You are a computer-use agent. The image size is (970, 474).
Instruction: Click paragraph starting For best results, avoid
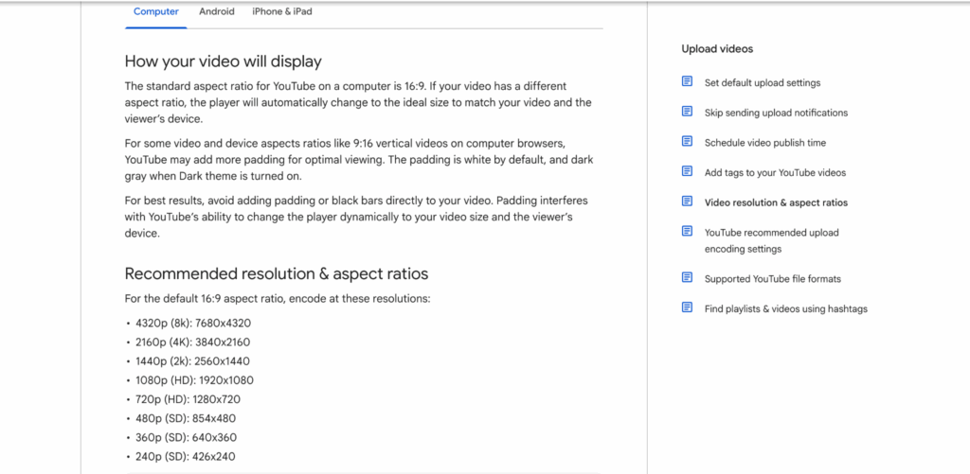[356, 218]
